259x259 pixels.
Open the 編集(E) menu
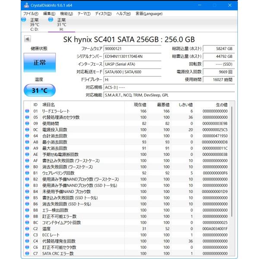pyautogui.click(x=49, y=13)
